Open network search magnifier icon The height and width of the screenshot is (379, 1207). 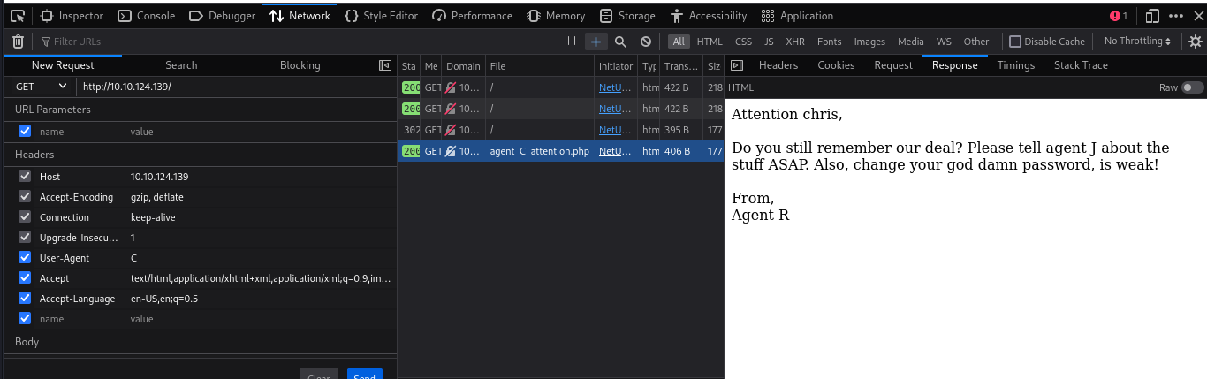click(620, 42)
